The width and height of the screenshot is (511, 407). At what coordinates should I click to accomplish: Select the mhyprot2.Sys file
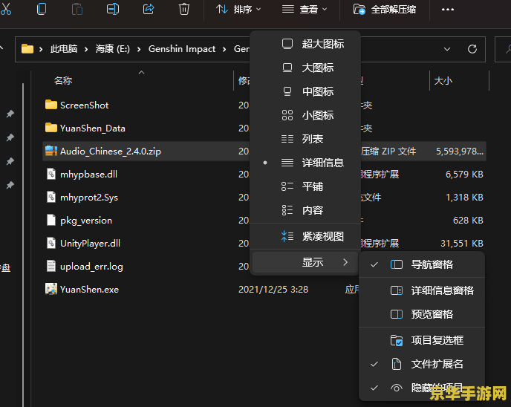89,198
